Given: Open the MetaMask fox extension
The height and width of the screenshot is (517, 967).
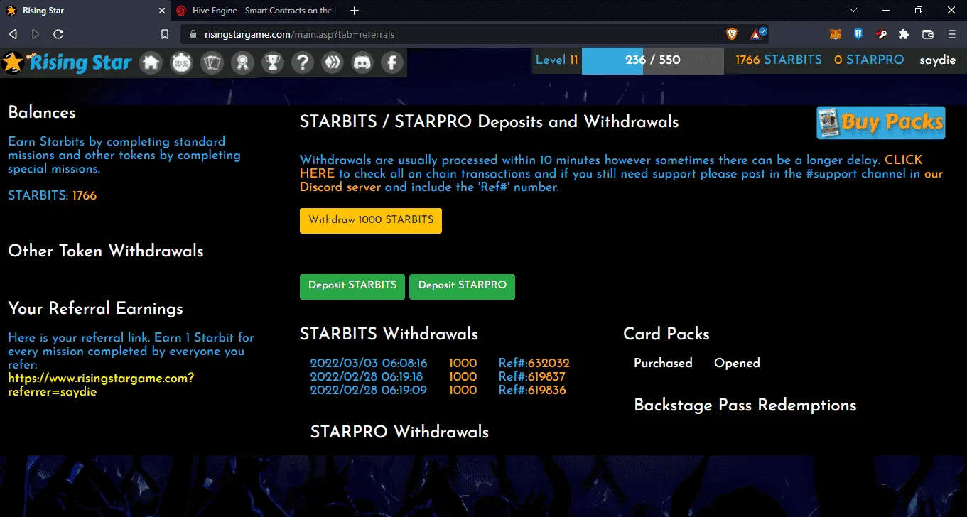Looking at the screenshot, I should point(836,33).
